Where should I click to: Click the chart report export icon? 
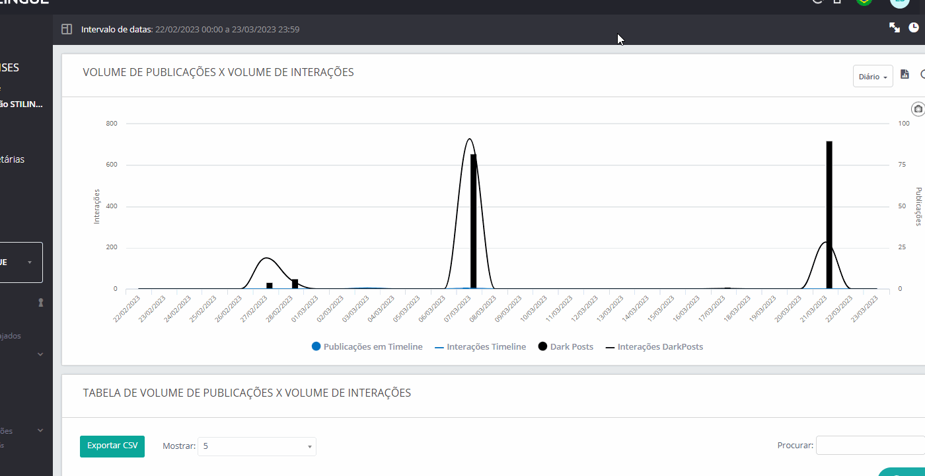(x=905, y=75)
